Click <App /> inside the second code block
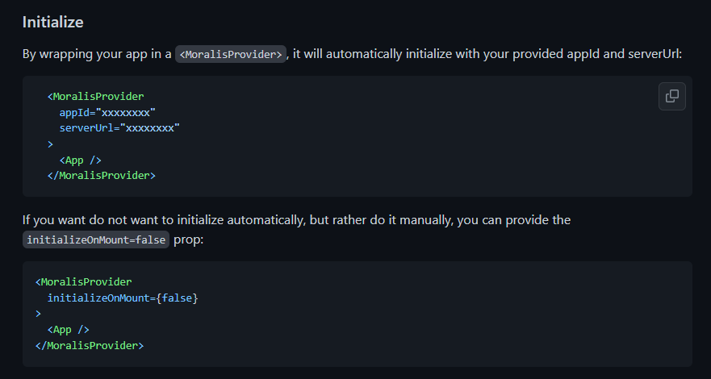The width and height of the screenshot is (711, 379). (68, 330)
